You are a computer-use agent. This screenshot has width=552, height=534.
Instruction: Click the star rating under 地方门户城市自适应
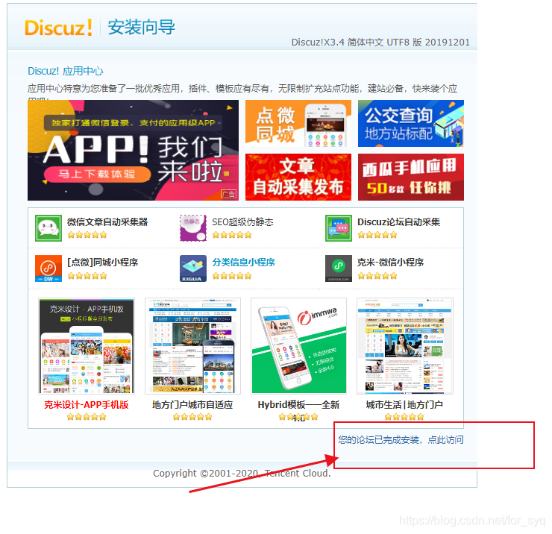(x=192, y=417)
